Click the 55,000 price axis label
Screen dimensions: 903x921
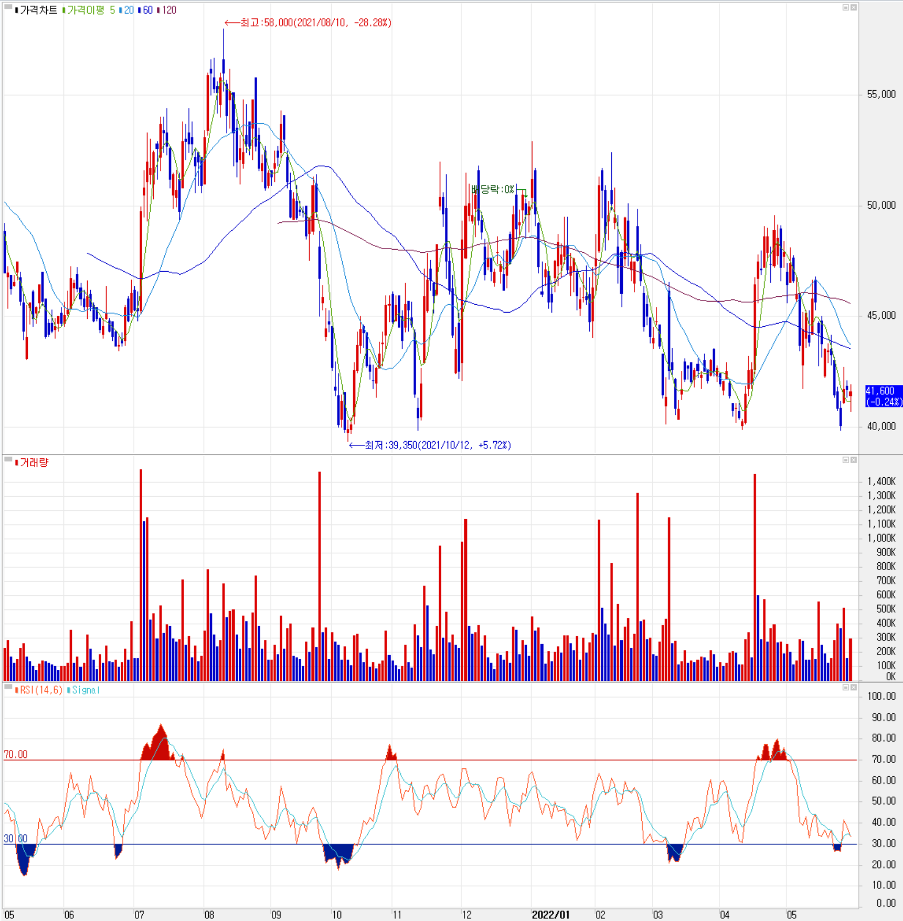[881, 94]
